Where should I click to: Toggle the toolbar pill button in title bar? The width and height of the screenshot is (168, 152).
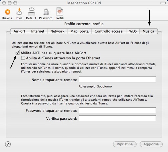163,3
